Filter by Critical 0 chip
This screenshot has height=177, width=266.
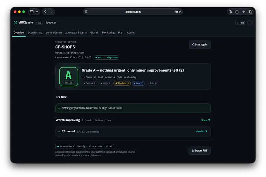coord(89,83)
